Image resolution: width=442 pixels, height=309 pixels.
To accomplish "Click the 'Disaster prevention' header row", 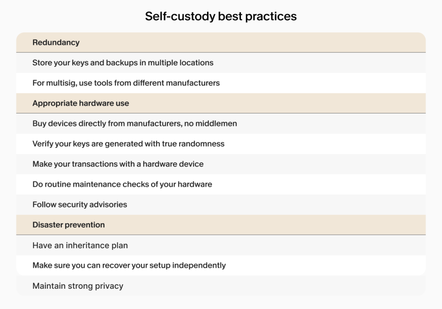I will coord(221,225).
